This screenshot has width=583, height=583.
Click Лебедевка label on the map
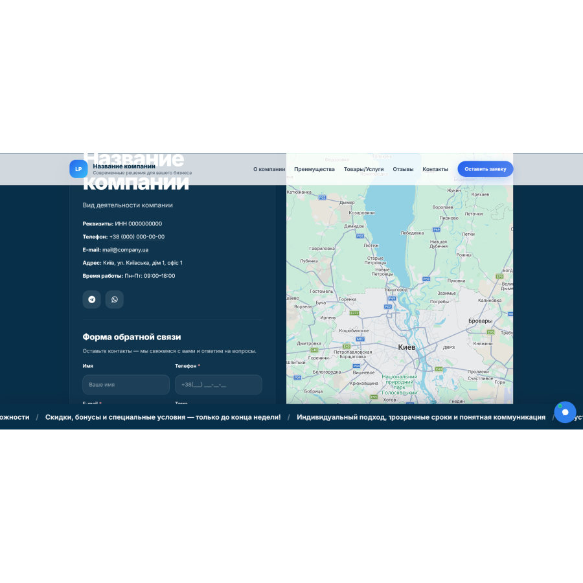[x=412, y=233]
